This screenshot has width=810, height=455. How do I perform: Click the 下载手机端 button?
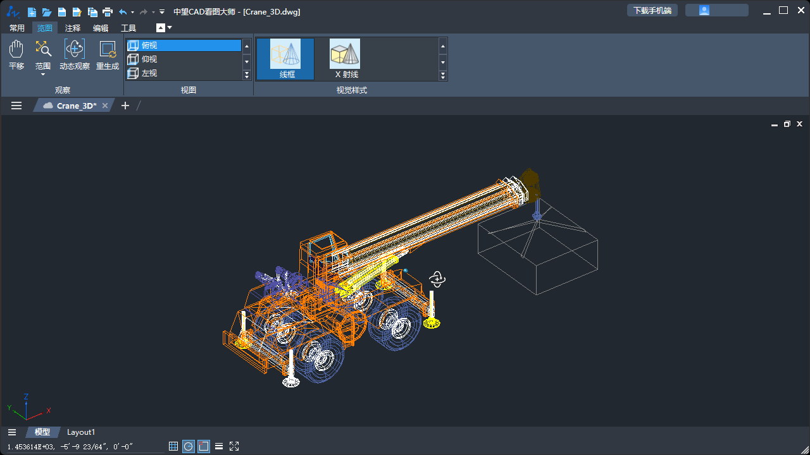click(652, 10)
